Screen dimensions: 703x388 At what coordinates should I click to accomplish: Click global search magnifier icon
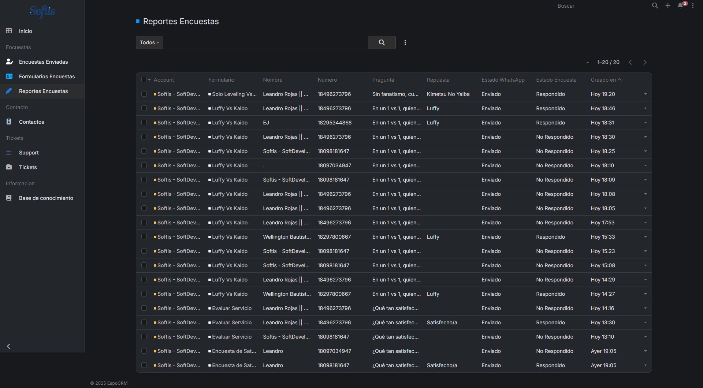655,5
